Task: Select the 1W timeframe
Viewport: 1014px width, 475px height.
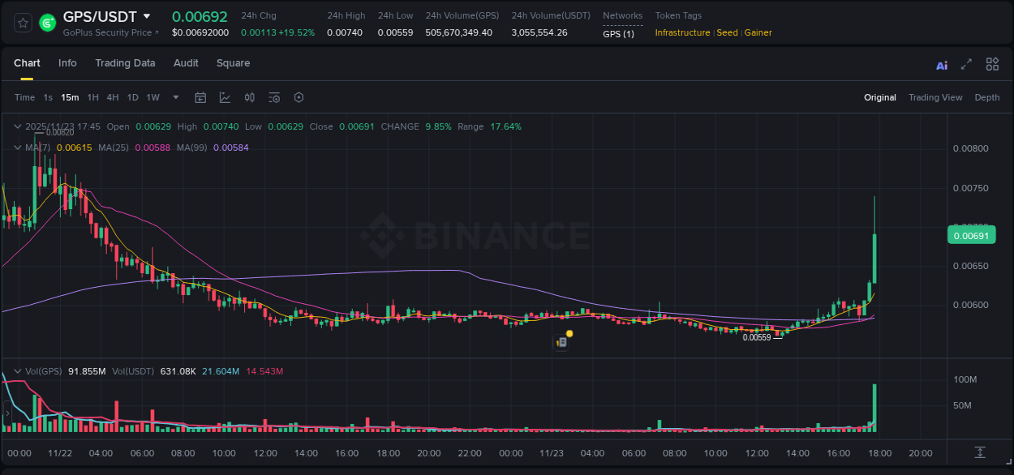Action: pos(153,97)
